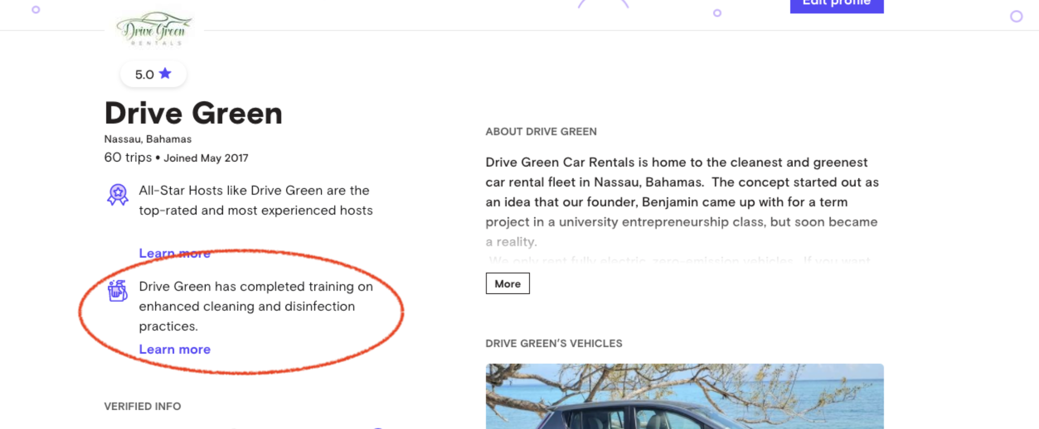The width and height of the screenshot is (1039, 429).
Task: Click the enhanced cleaning training description
Action: click(256, 306)
